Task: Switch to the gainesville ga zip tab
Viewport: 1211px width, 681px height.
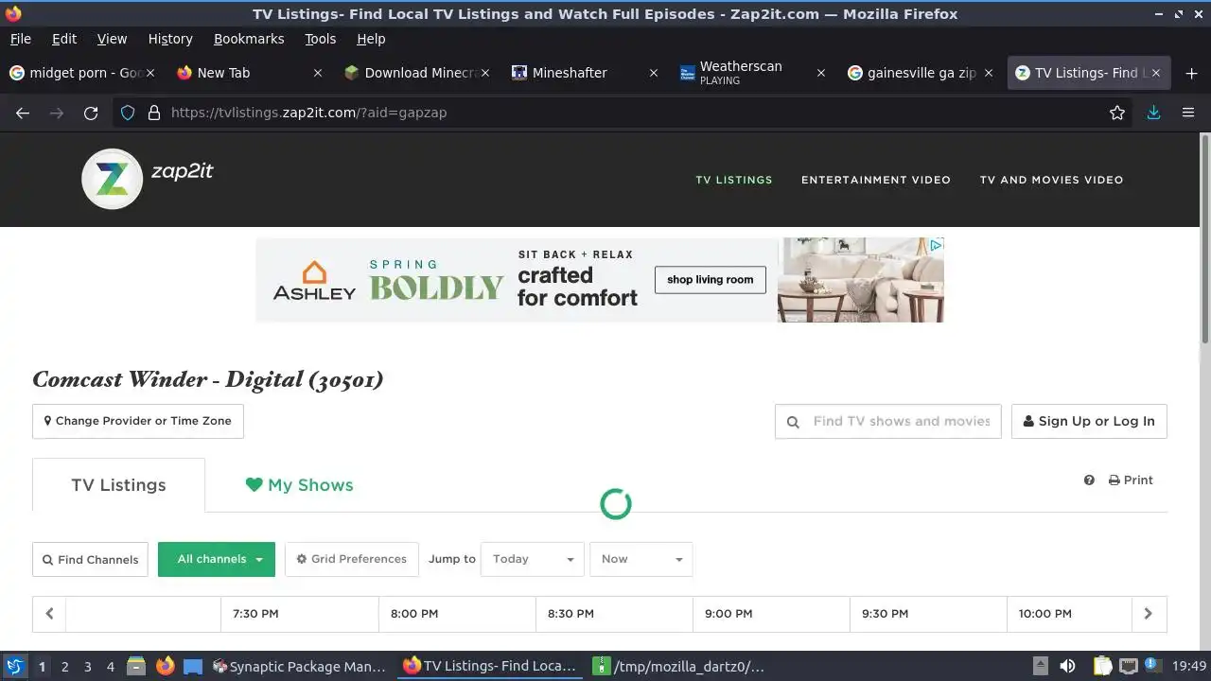Action: point(921,73)
